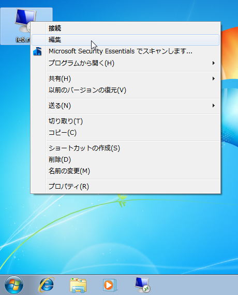Launch Windows Media Player from taskbar
The width and height of the screenshot is (238, 295).
click(x=110, y=285)
